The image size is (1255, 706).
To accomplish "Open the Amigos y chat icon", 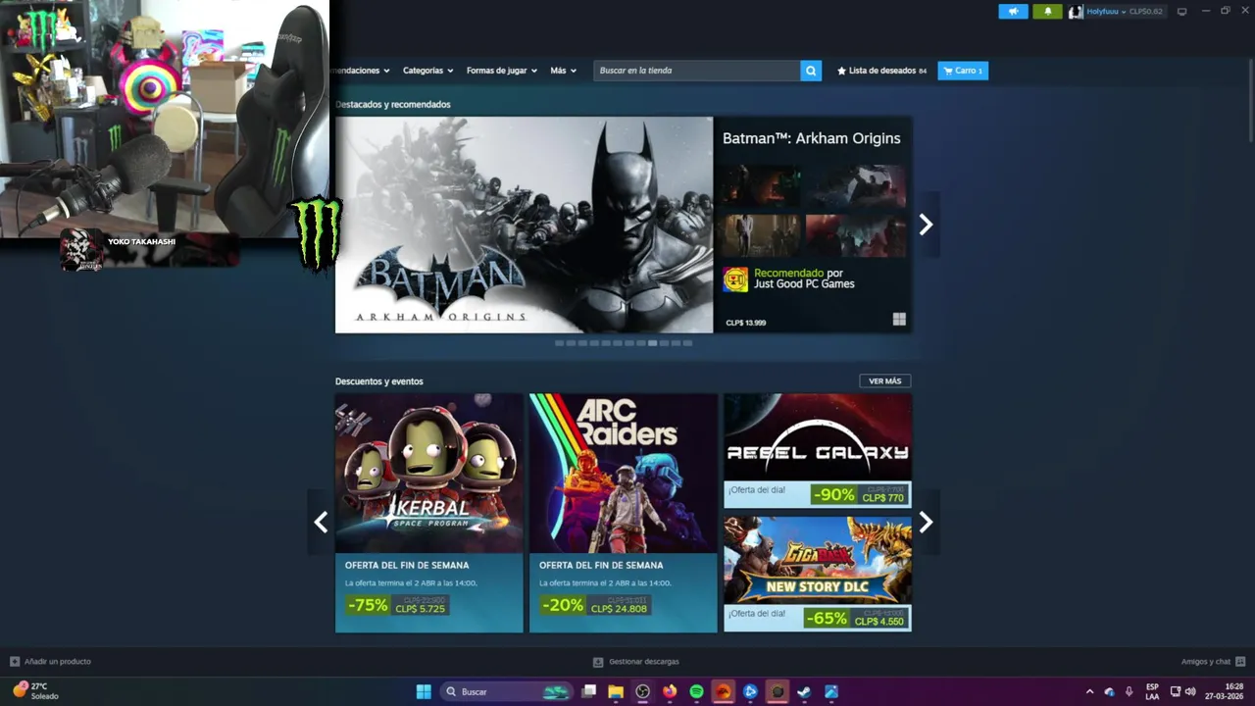I will click(1240, 662).
